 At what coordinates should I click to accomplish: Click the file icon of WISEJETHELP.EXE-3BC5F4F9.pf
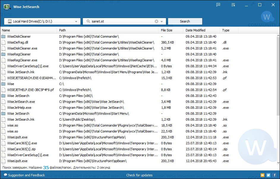(x=3, y=90)
